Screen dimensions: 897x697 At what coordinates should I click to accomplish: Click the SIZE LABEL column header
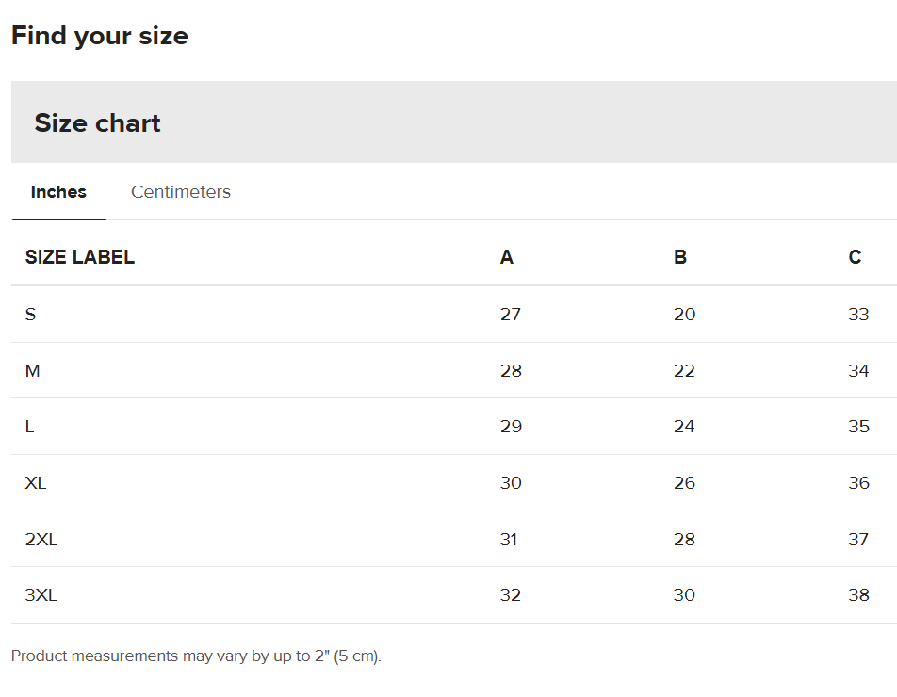click(79, 257)
